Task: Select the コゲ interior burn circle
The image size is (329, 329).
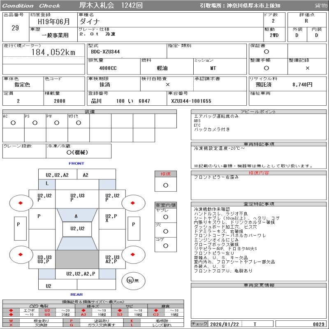Action: pos(165,246)
